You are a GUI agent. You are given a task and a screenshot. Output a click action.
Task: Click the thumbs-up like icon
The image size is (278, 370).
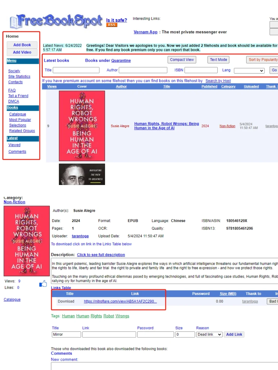[x=43, y=284]
